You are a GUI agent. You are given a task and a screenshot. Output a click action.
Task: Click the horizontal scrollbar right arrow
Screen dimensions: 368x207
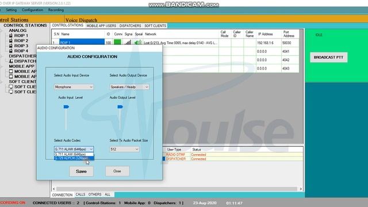tap(301, 189)
